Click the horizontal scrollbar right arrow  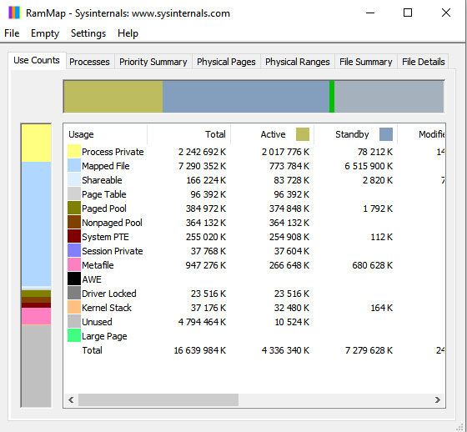point(437,399)
